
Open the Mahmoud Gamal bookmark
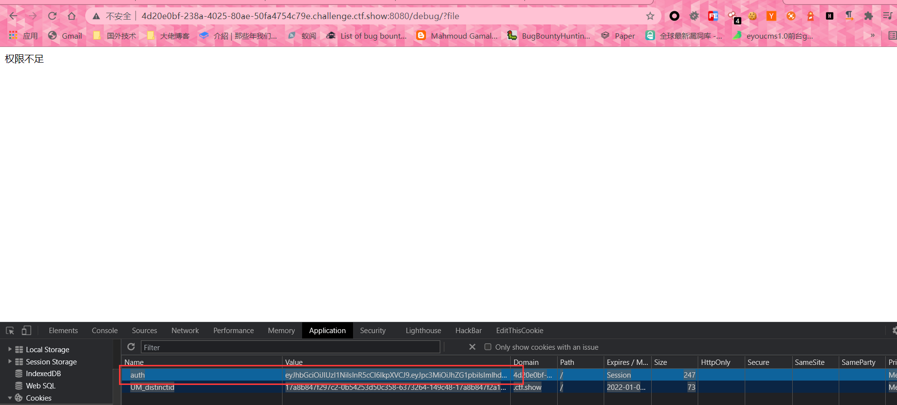click(457, 36)
